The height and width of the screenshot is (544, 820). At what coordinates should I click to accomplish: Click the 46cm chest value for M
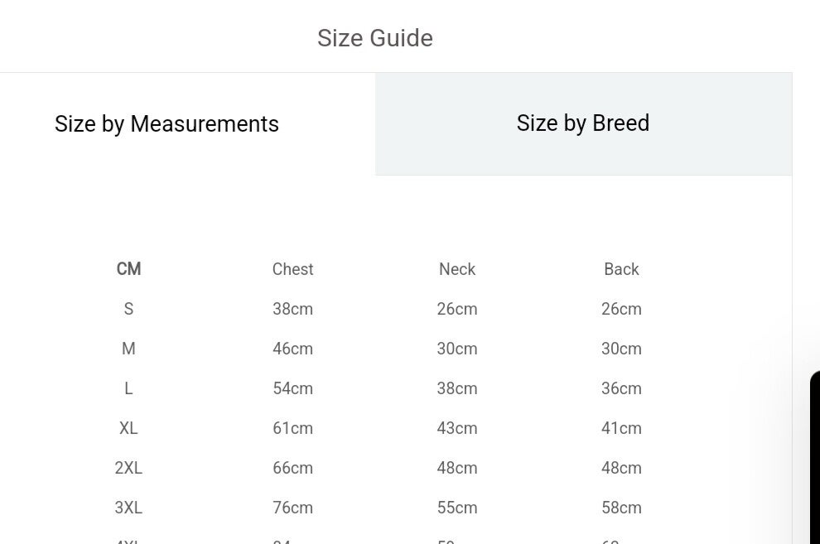pyautogui.click(x=292, y=349)
